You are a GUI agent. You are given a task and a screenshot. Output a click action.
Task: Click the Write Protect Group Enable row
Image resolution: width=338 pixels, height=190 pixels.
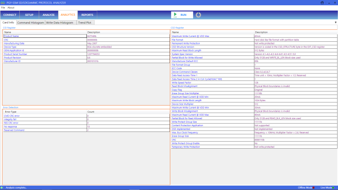pyautogui.click(x=254, y=143)
